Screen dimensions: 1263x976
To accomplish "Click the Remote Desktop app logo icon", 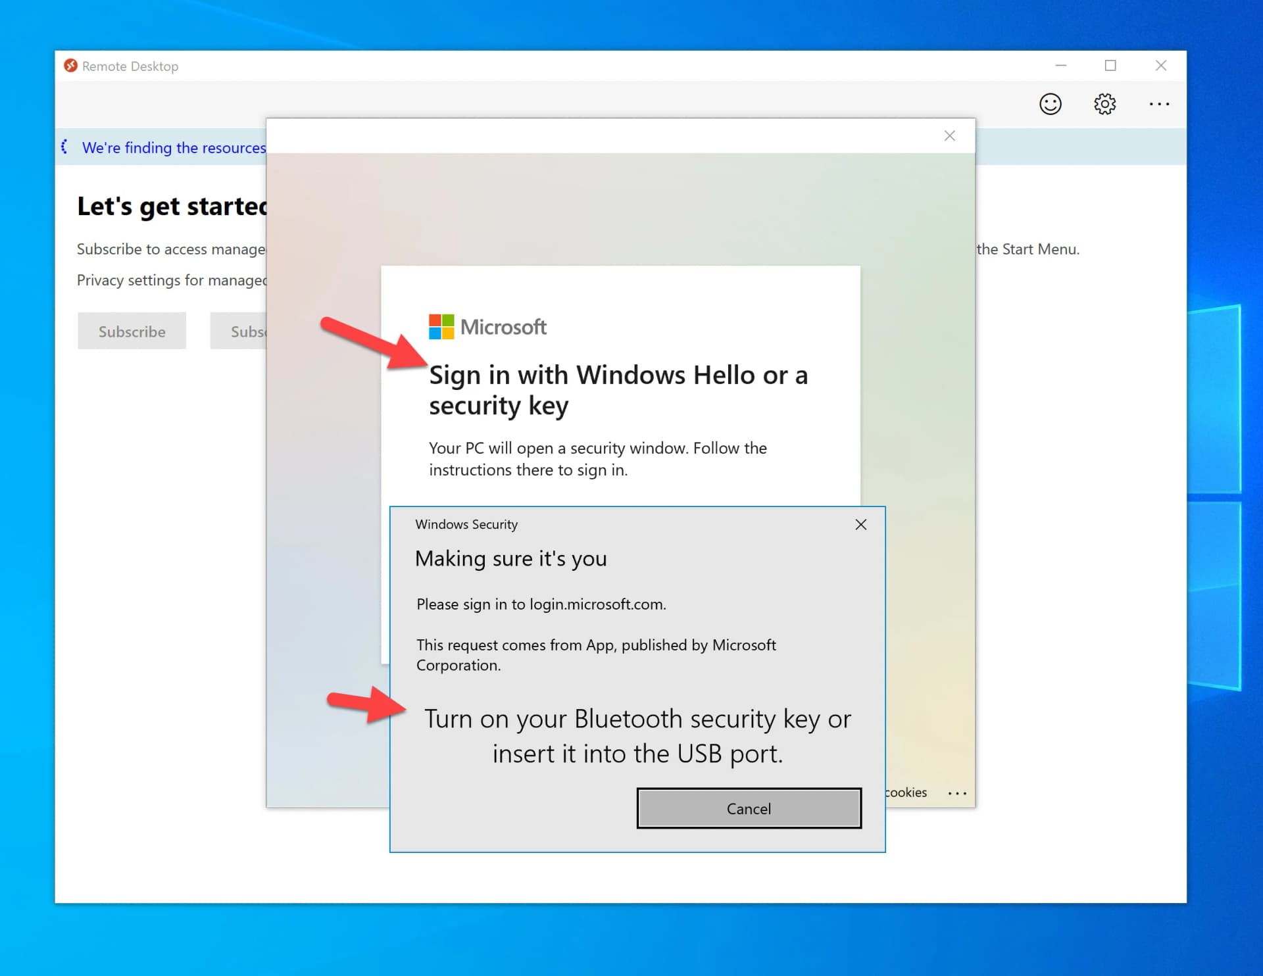I will [x=70, y=66].
